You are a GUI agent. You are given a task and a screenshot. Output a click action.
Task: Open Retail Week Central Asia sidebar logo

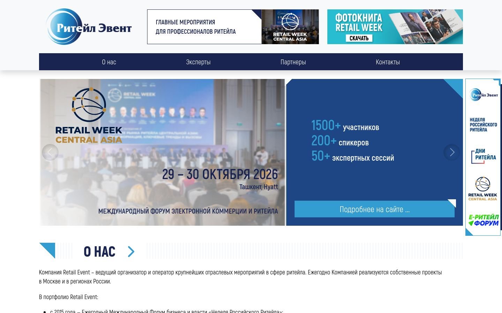[x=483, y=189]
